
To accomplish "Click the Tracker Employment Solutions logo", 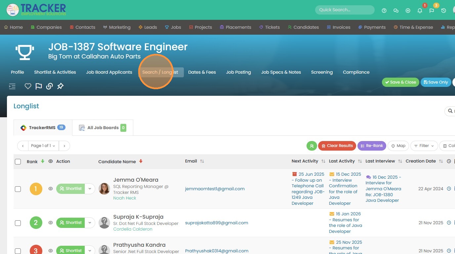I will coord(36,10).
